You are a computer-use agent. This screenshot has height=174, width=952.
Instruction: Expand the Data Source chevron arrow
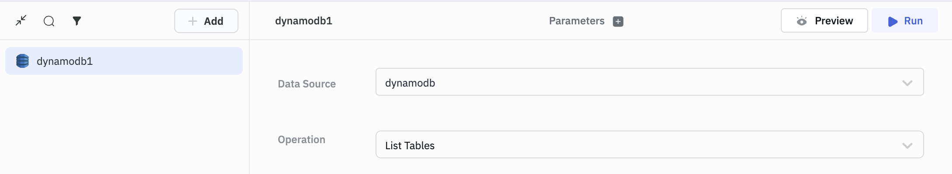click(907, 83)
